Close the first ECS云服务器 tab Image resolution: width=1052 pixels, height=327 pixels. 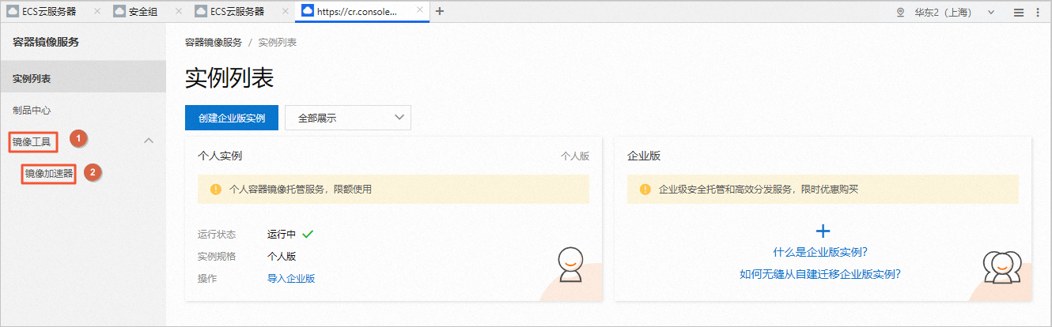pos(96,11)
